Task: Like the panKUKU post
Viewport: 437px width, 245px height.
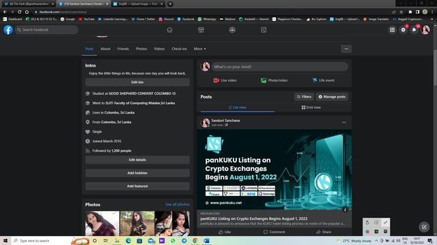Action: coord(225,232)
